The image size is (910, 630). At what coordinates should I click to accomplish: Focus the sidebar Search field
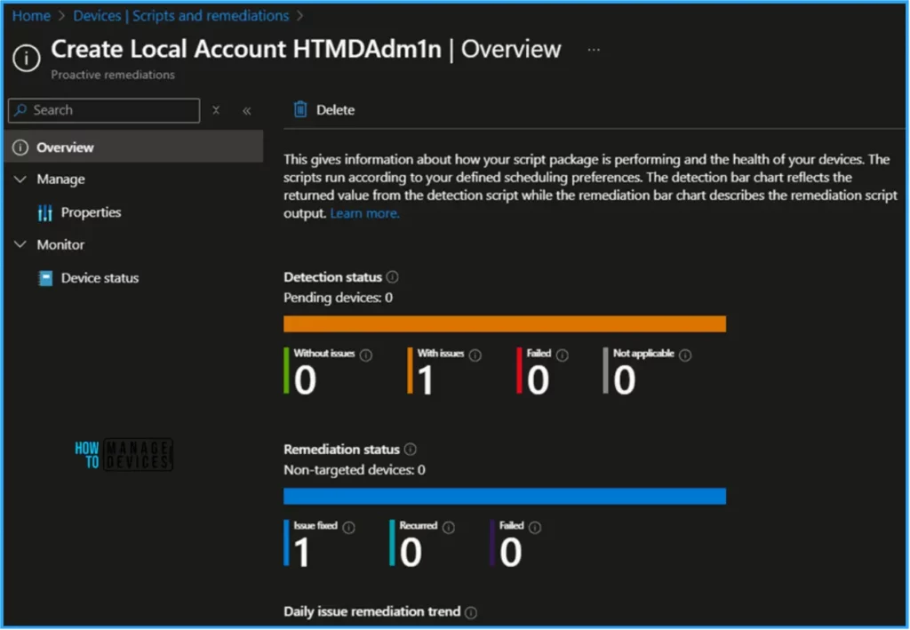[104, 110]
